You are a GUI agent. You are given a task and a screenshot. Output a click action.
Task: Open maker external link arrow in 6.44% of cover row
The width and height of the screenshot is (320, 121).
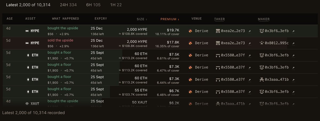tap(294, 80)
